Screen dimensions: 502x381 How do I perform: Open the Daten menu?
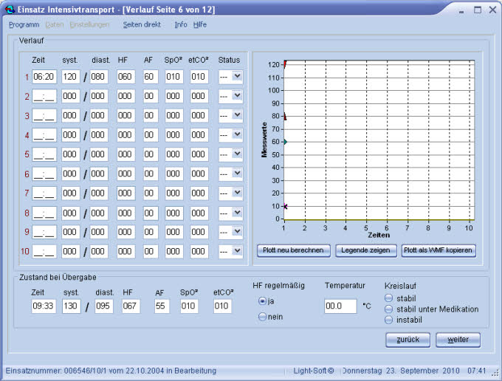pos(55,24)
